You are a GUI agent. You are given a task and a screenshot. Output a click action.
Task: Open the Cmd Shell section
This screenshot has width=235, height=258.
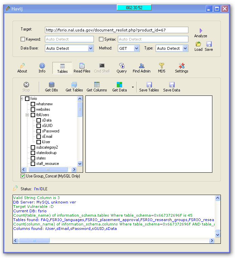[x=102, y=68]
